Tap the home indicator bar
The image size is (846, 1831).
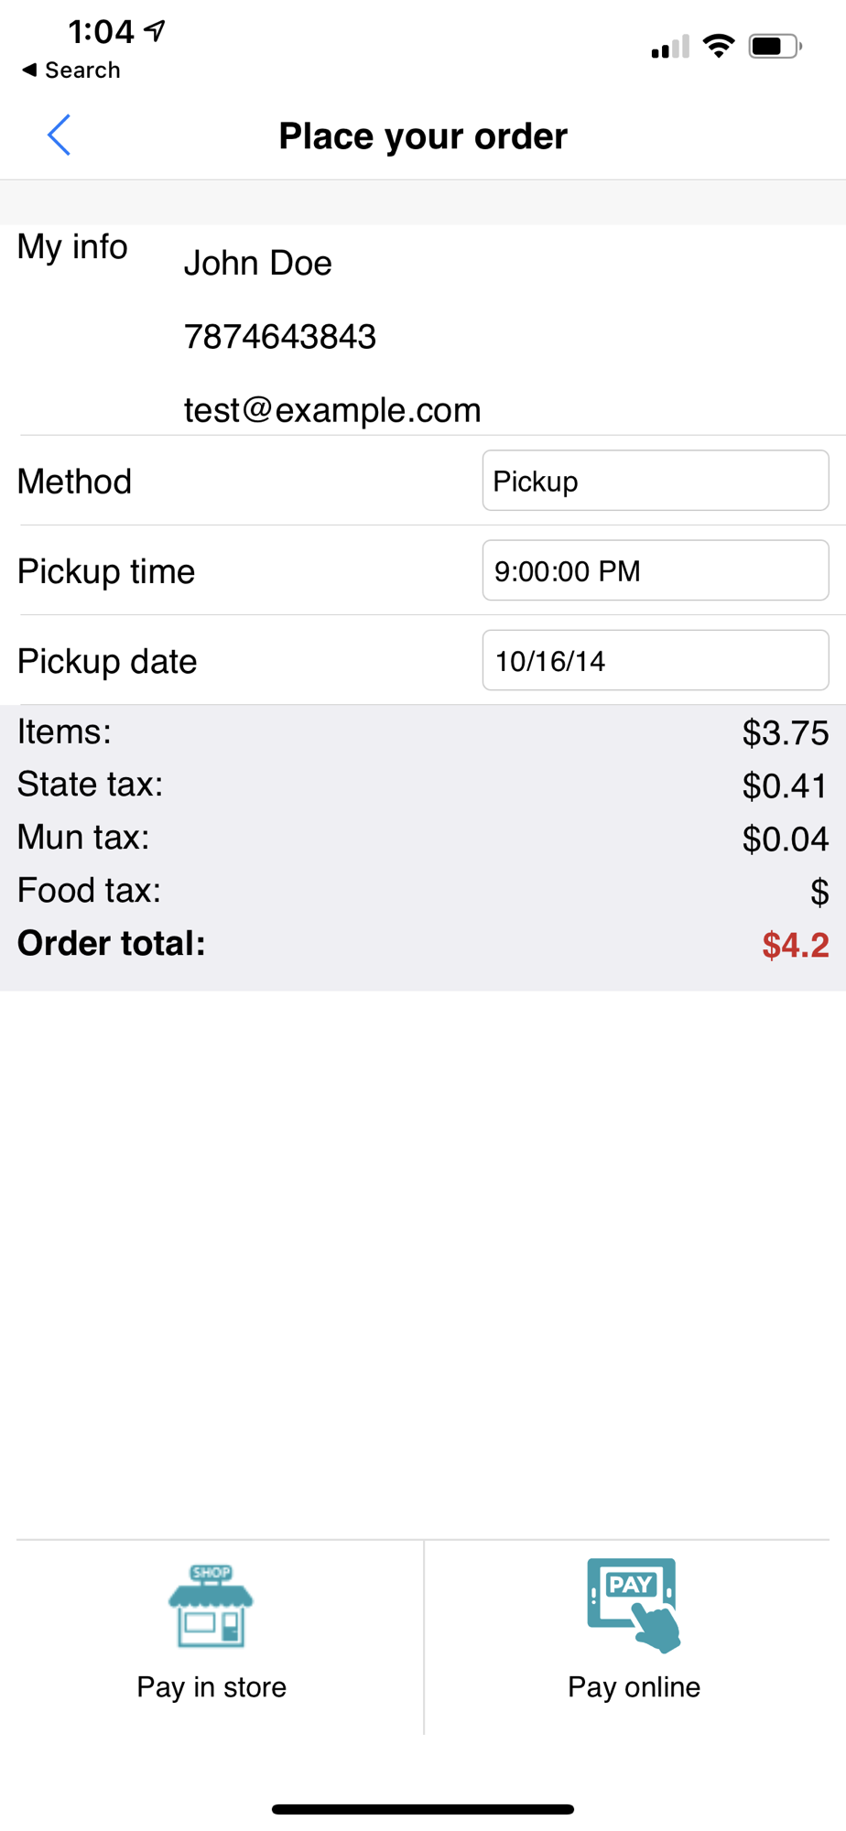pos(423,1809)
